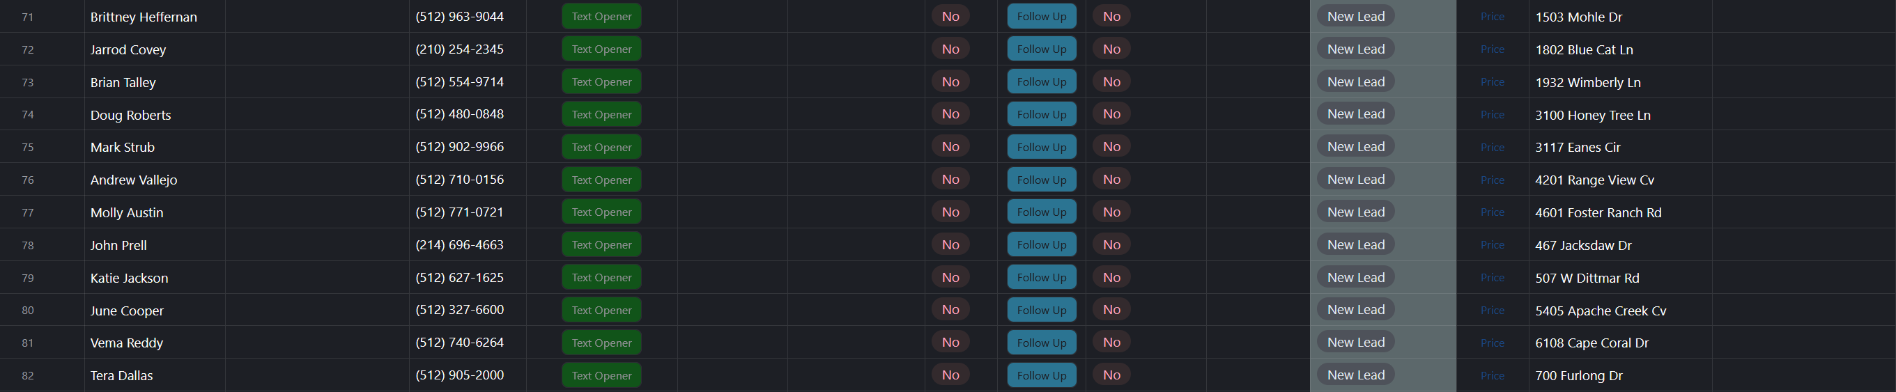Click phone number (512) 905-2000

(x=459, y=375)
